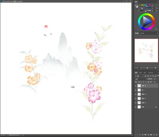Lock transparent pixels icon in lock row
The height and width of the screenshot is (137, 159).
pos(139,82)
